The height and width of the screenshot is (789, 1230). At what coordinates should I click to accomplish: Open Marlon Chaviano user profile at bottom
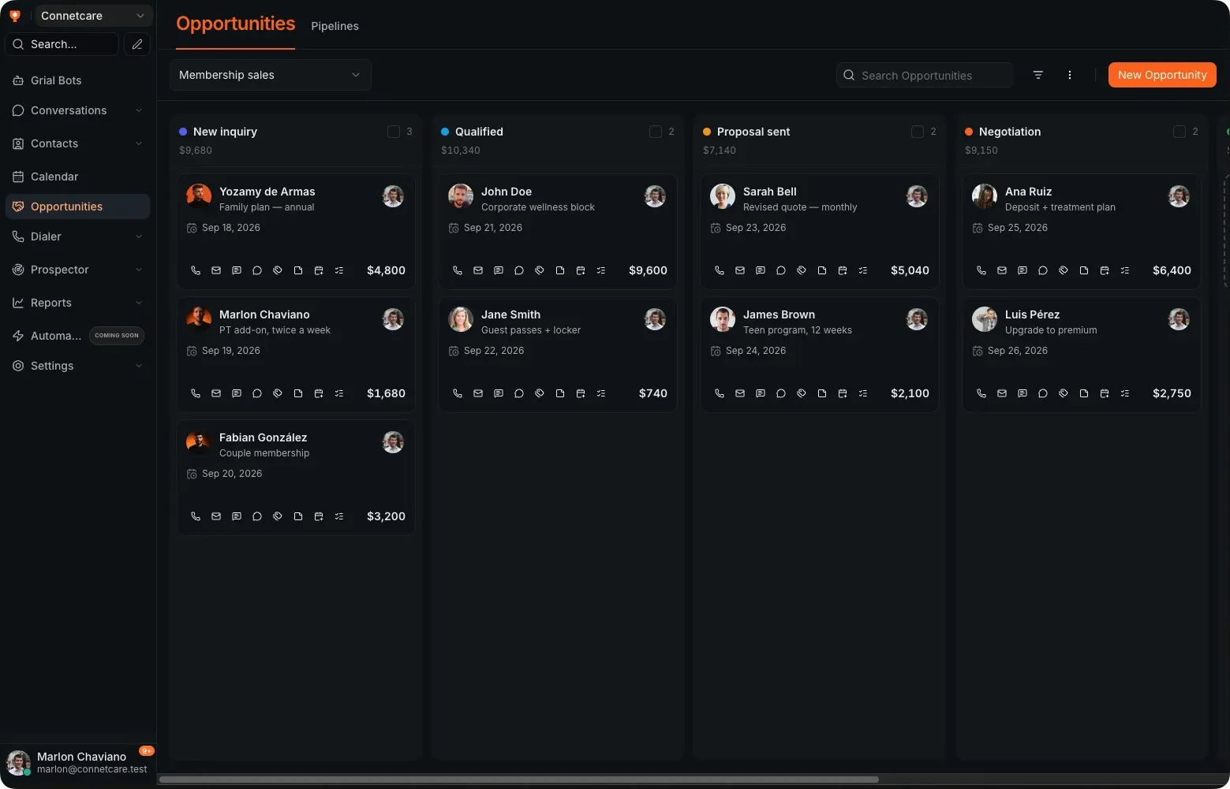(x=77, y=763)
